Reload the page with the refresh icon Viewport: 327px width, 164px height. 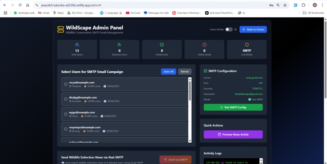click(x=20, y=5)
